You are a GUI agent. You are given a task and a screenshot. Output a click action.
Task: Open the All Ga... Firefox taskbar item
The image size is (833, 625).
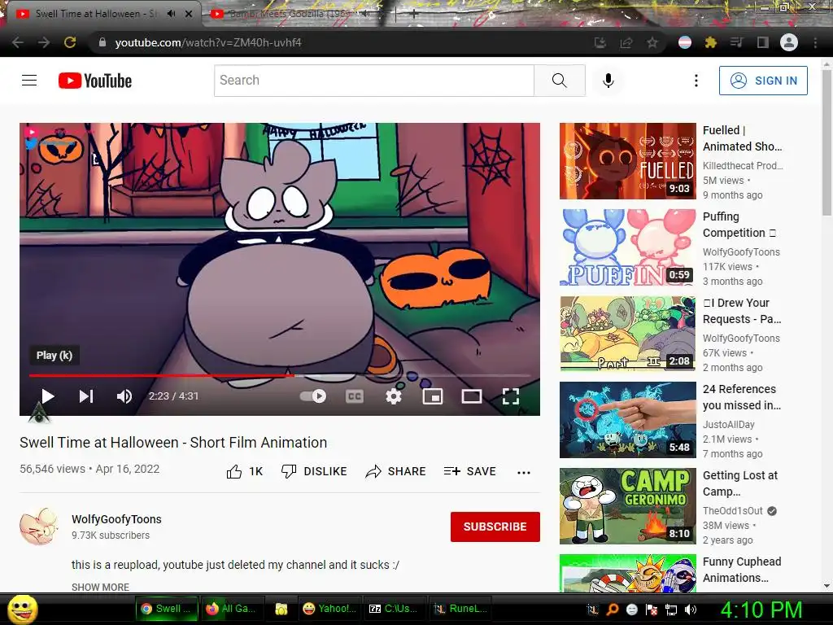(231, 609)
